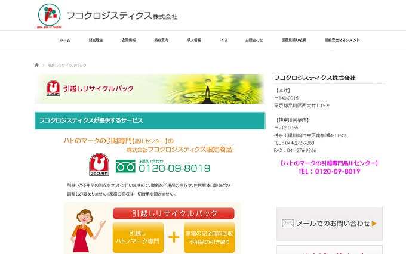Screen dimensions: 406x254
Task: Click the red 引越しリサイクルパック label
Action: click(174, 213)
